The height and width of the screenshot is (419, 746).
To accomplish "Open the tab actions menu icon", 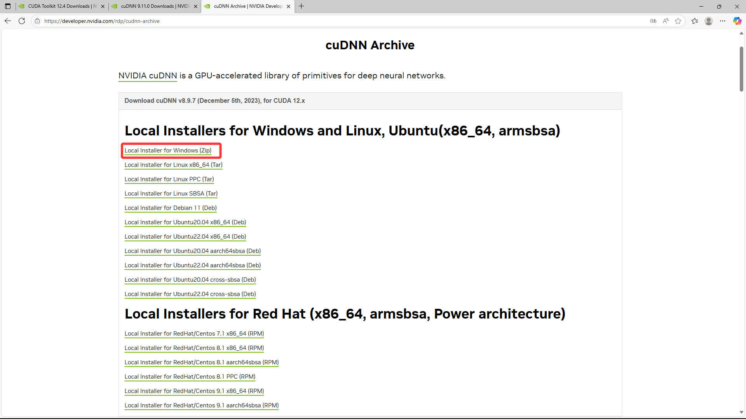I will pos(8,6).
